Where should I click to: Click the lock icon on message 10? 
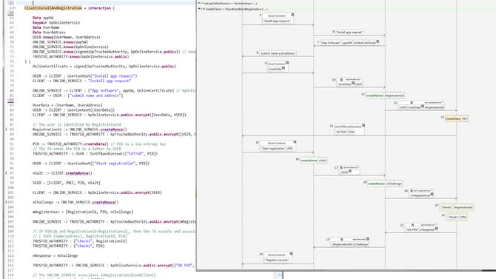tap(341, 80)
